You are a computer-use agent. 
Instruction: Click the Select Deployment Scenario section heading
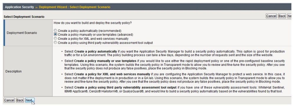(x=24, y=17)
